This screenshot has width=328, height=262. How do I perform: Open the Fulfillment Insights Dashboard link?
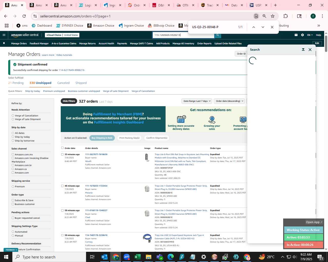point(119,122)
